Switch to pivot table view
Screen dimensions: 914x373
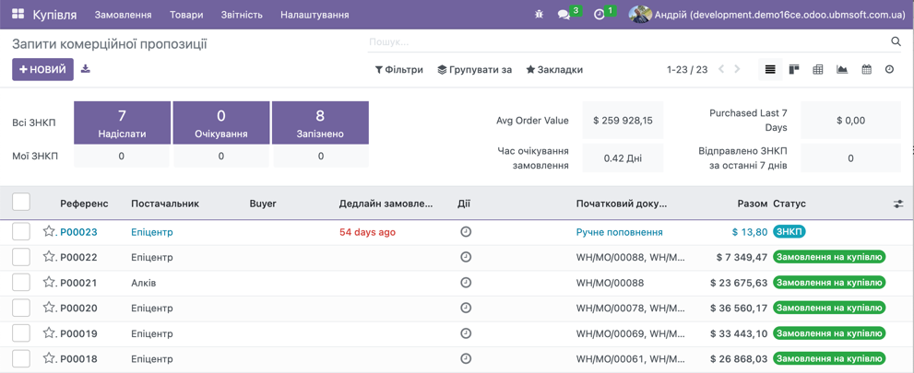tap(818, 70)
